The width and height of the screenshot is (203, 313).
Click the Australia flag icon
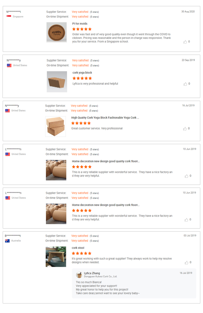7,241
